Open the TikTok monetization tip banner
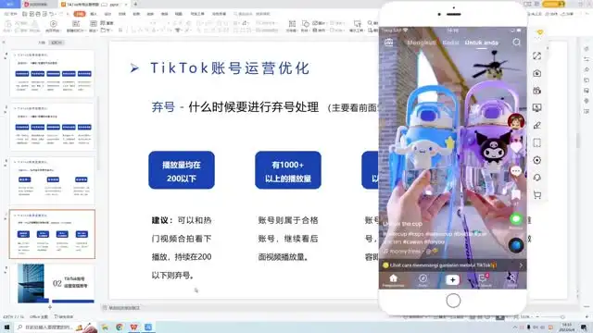Viewport: 593px width, 333px height. (453, 265)
